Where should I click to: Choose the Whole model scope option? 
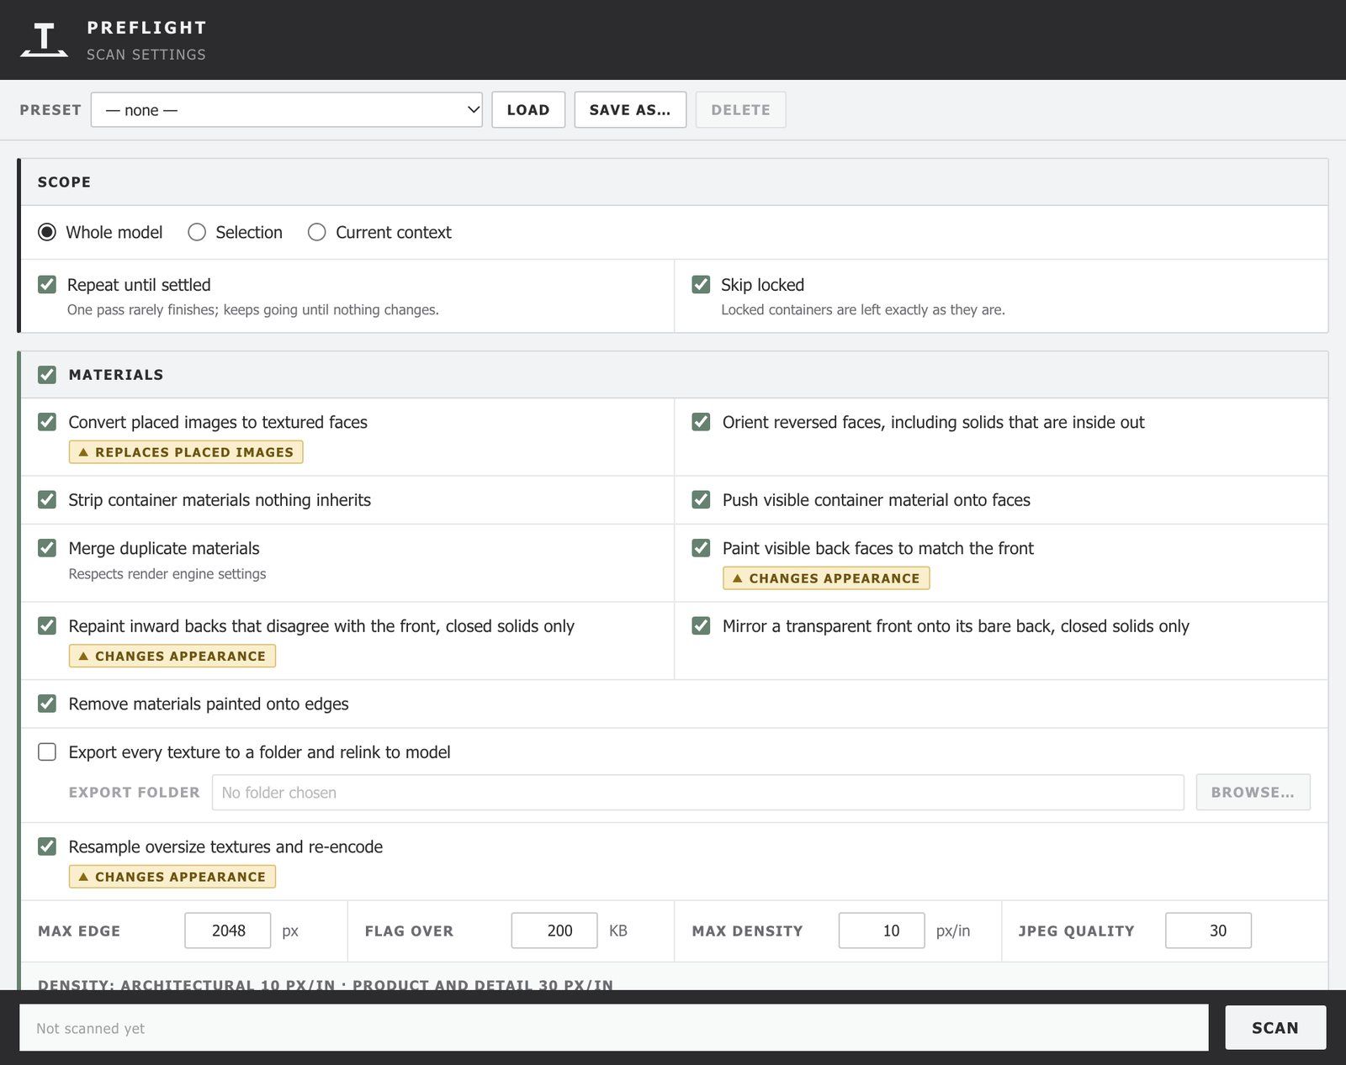[47, 232]
